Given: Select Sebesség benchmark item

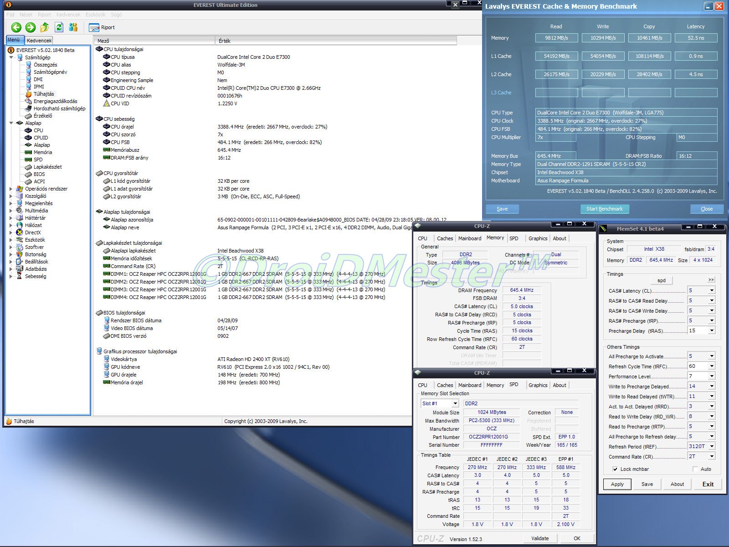Looking at the screenshot, I should [36, 276].
